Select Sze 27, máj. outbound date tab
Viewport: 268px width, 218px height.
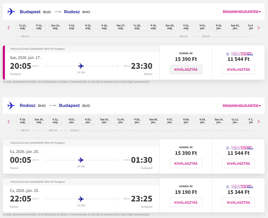click(x=121, y=27)
